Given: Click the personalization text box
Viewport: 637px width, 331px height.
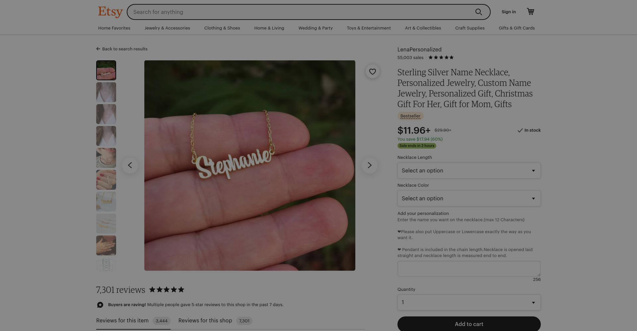Looking at the screenshot, I should tap(469, 269).
